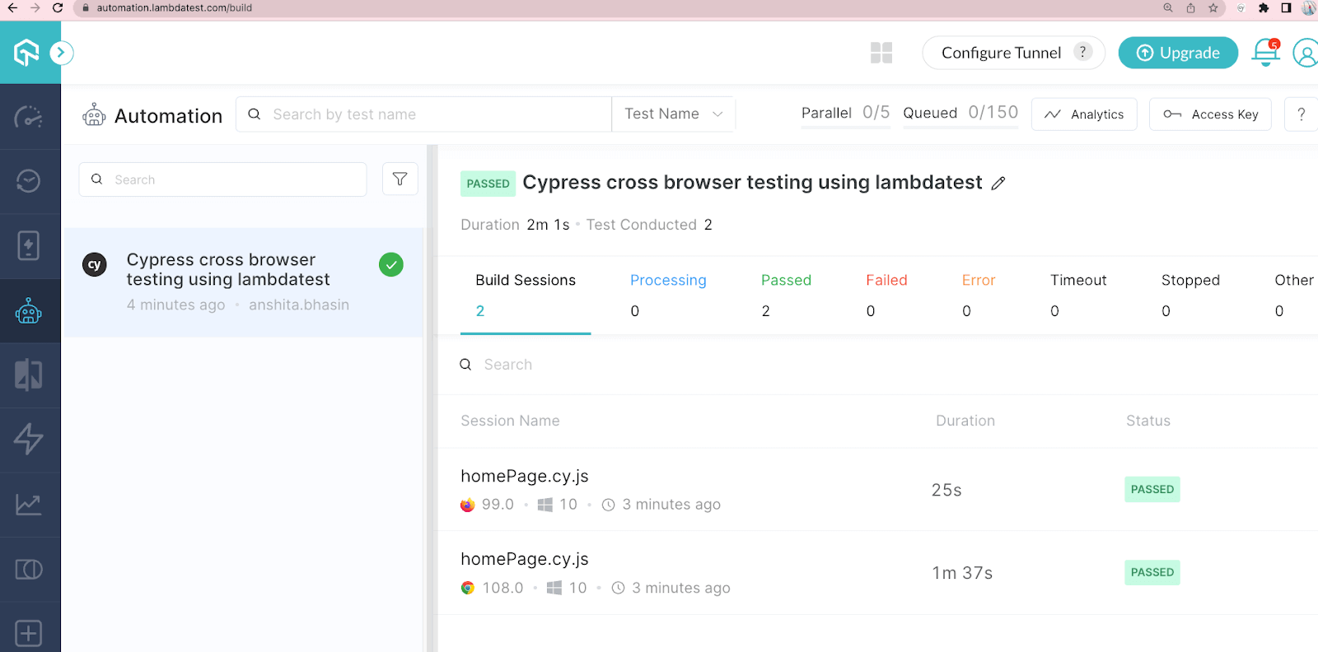Click the Session Name column header
This screenshot has width=1318, height=652.
[x=510, y=421]
